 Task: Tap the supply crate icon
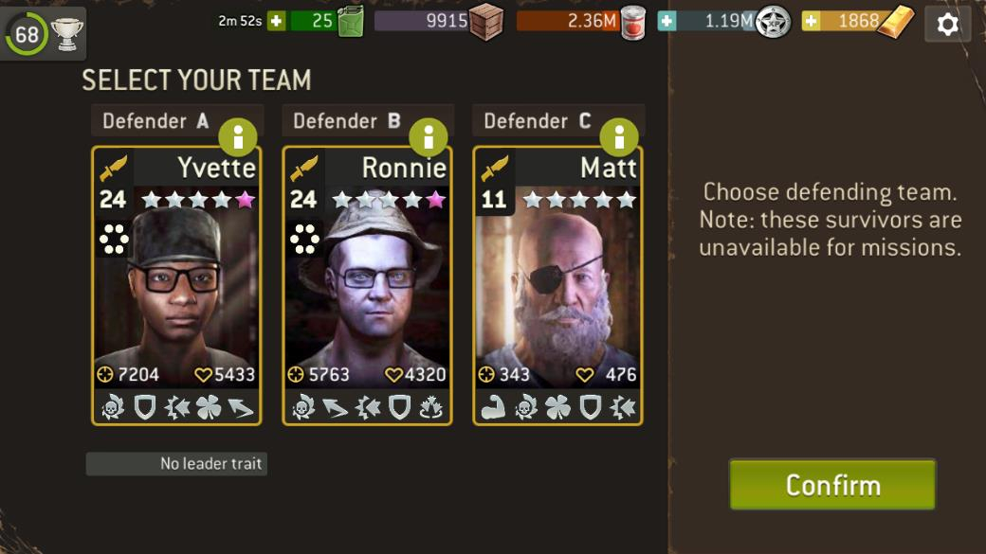coord(486,22)
